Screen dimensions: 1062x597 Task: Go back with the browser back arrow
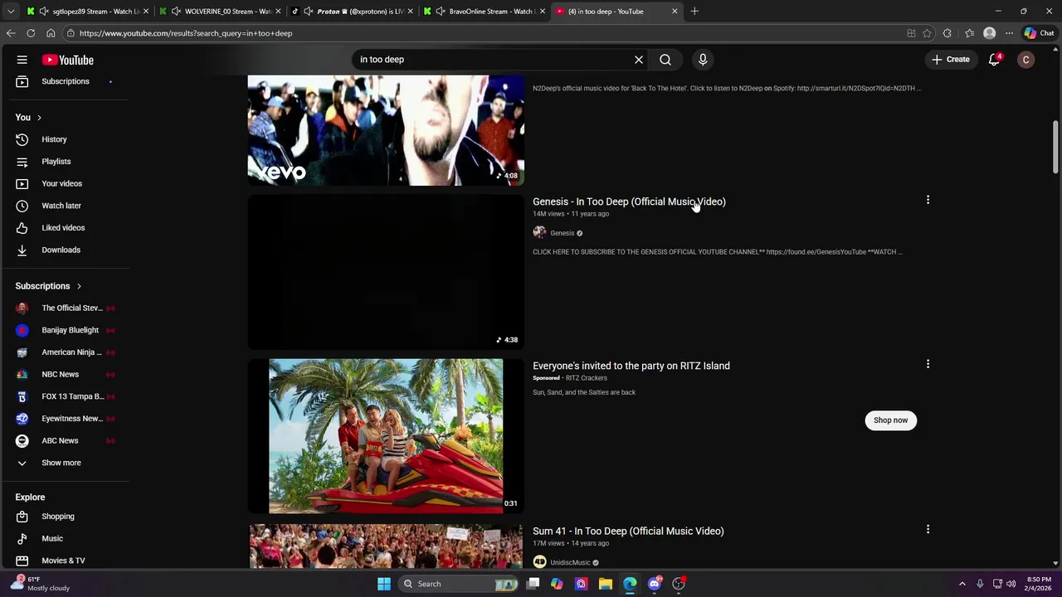pos(11,33)
